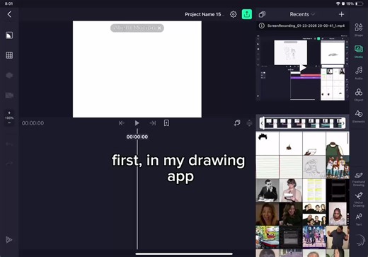Toggle the loop audio icon
This screenshot has width=368, height=257.
(237, 123)
